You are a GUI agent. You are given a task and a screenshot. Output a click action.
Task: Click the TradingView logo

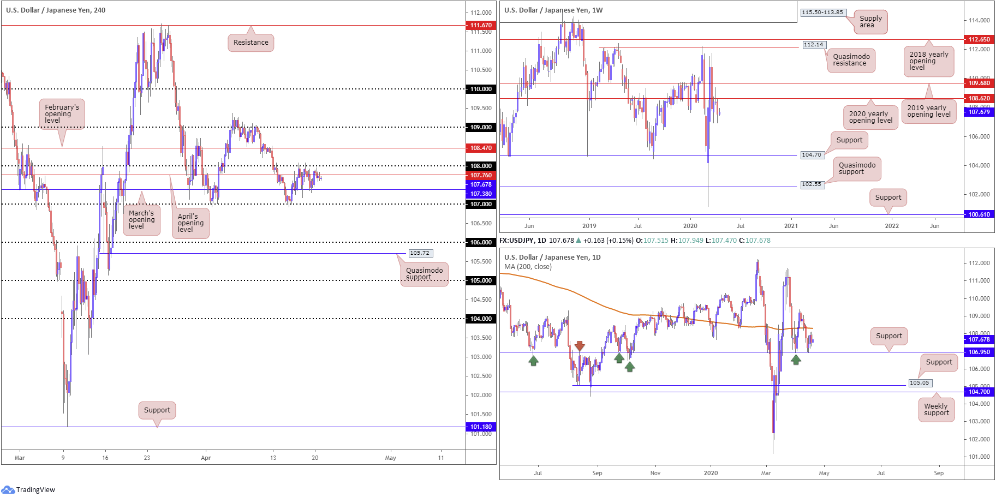[28, 489]
